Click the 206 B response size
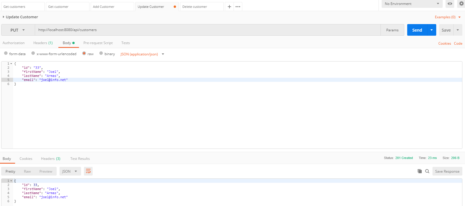 455,158
